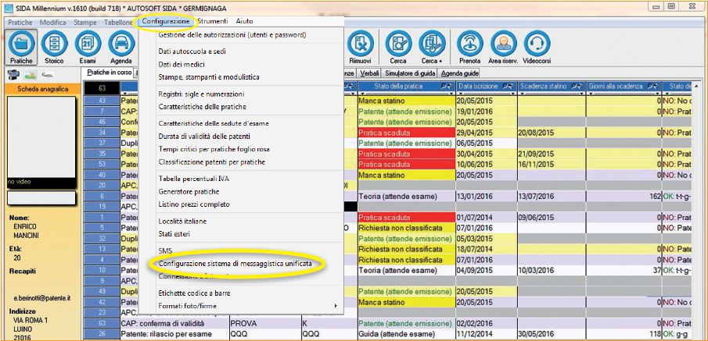This screenshot has width=708, height=341.
Task: Click the Storico toolbar icon
Action: tap(54, 46)
